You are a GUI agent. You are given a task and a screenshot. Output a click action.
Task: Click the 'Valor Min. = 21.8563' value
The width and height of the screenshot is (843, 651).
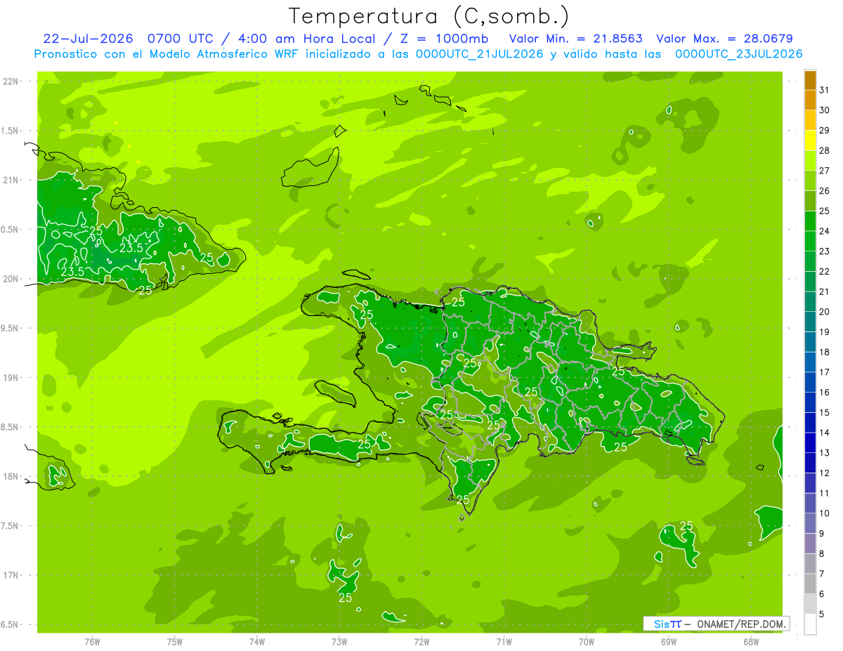pyautogui.click(x=576, y=39)
